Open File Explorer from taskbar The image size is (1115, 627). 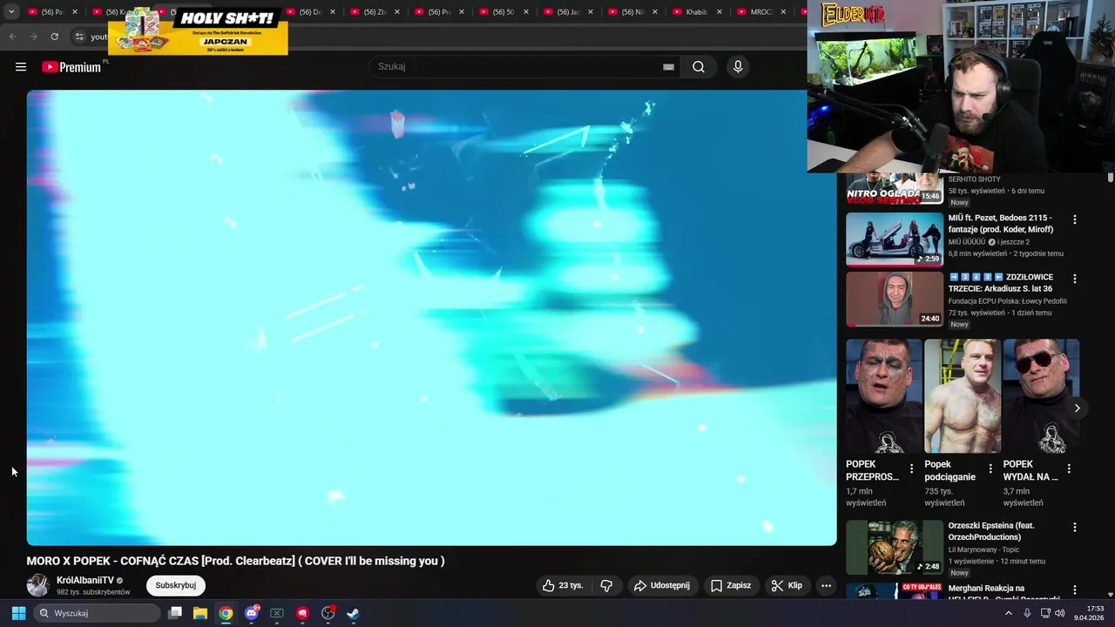[200, 613]
